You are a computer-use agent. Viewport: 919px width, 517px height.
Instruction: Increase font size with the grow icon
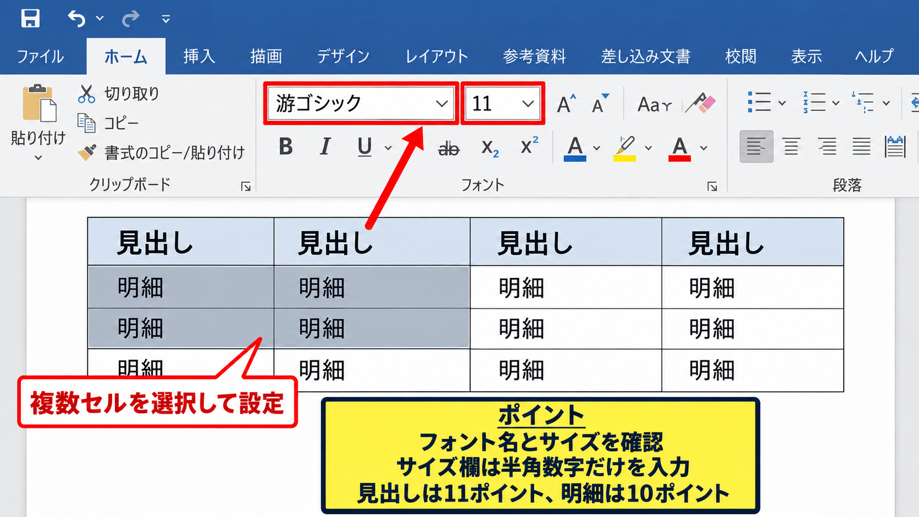[566, 103]
